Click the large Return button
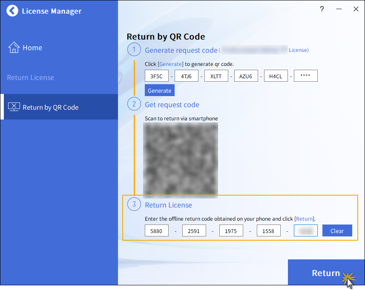 click(326, 273)
